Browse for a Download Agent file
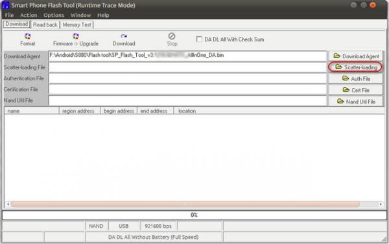Viewport: 389px width, 244px height. click(356, 56)
